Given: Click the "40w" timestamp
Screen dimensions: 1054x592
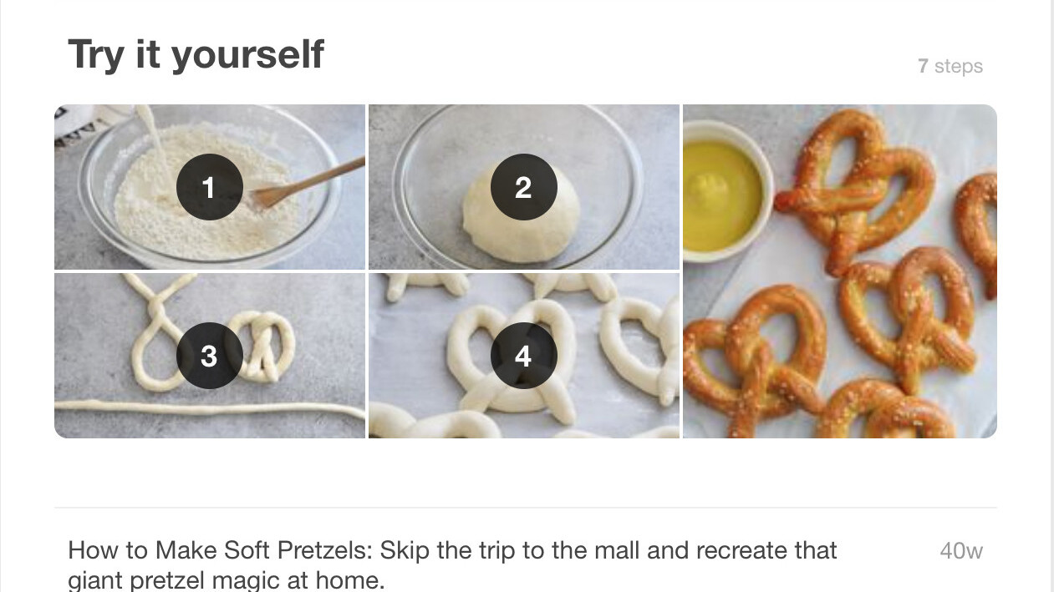Looking at the screenshot, I should click(961, 551).
